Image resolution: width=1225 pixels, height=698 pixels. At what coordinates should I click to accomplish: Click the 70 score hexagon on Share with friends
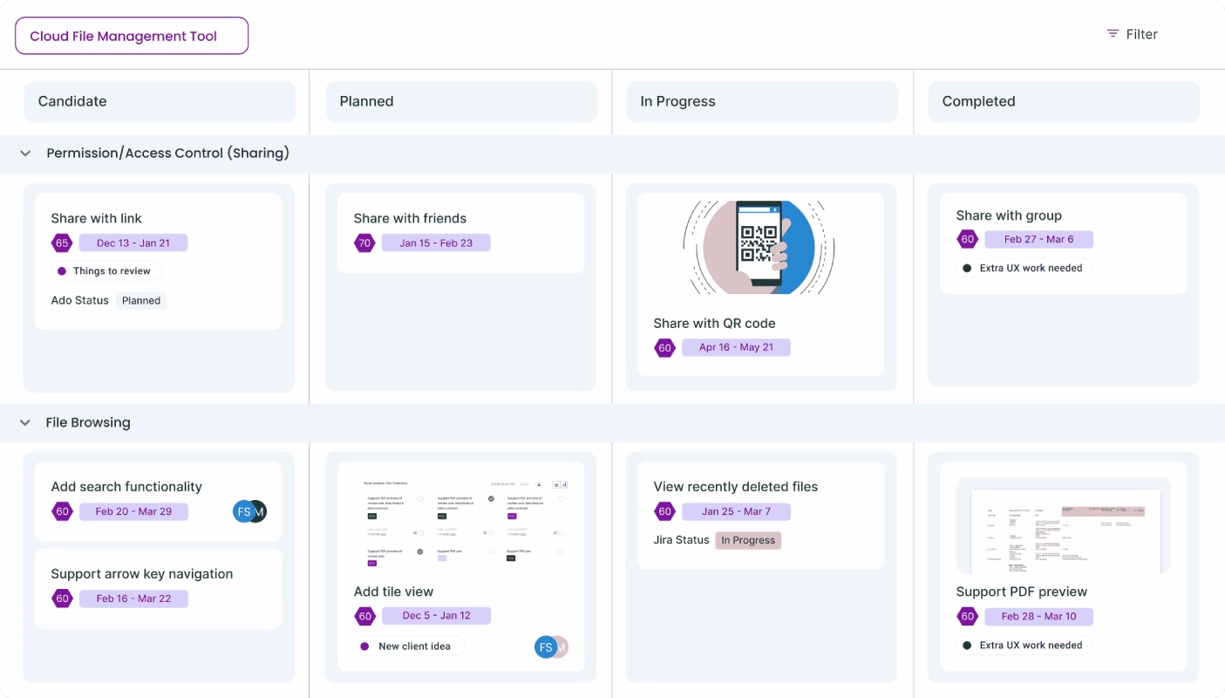[x=364, y=243]
